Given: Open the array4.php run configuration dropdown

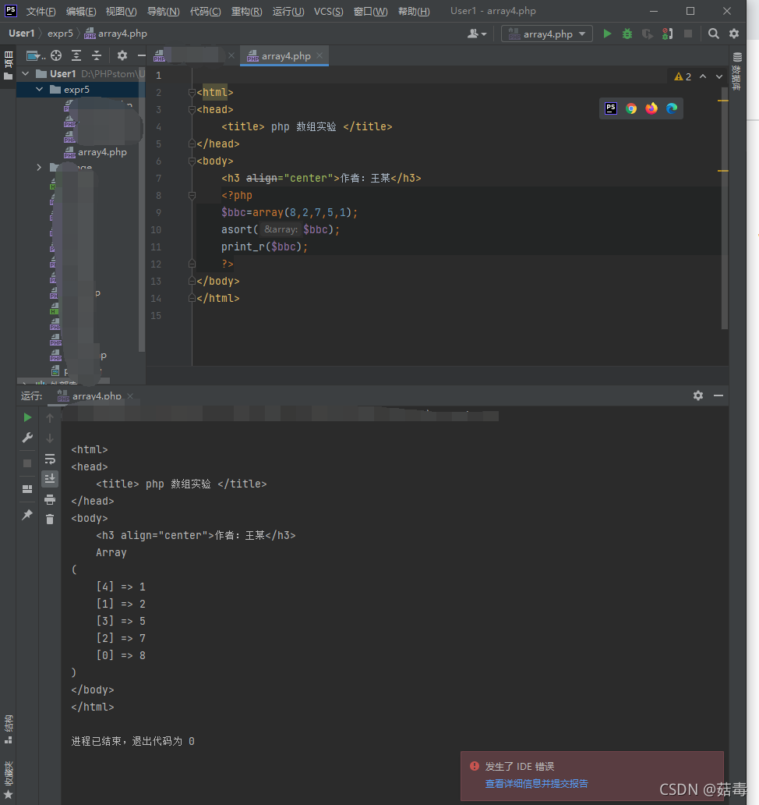Looking at the screenshot, I should pos(547,34).
